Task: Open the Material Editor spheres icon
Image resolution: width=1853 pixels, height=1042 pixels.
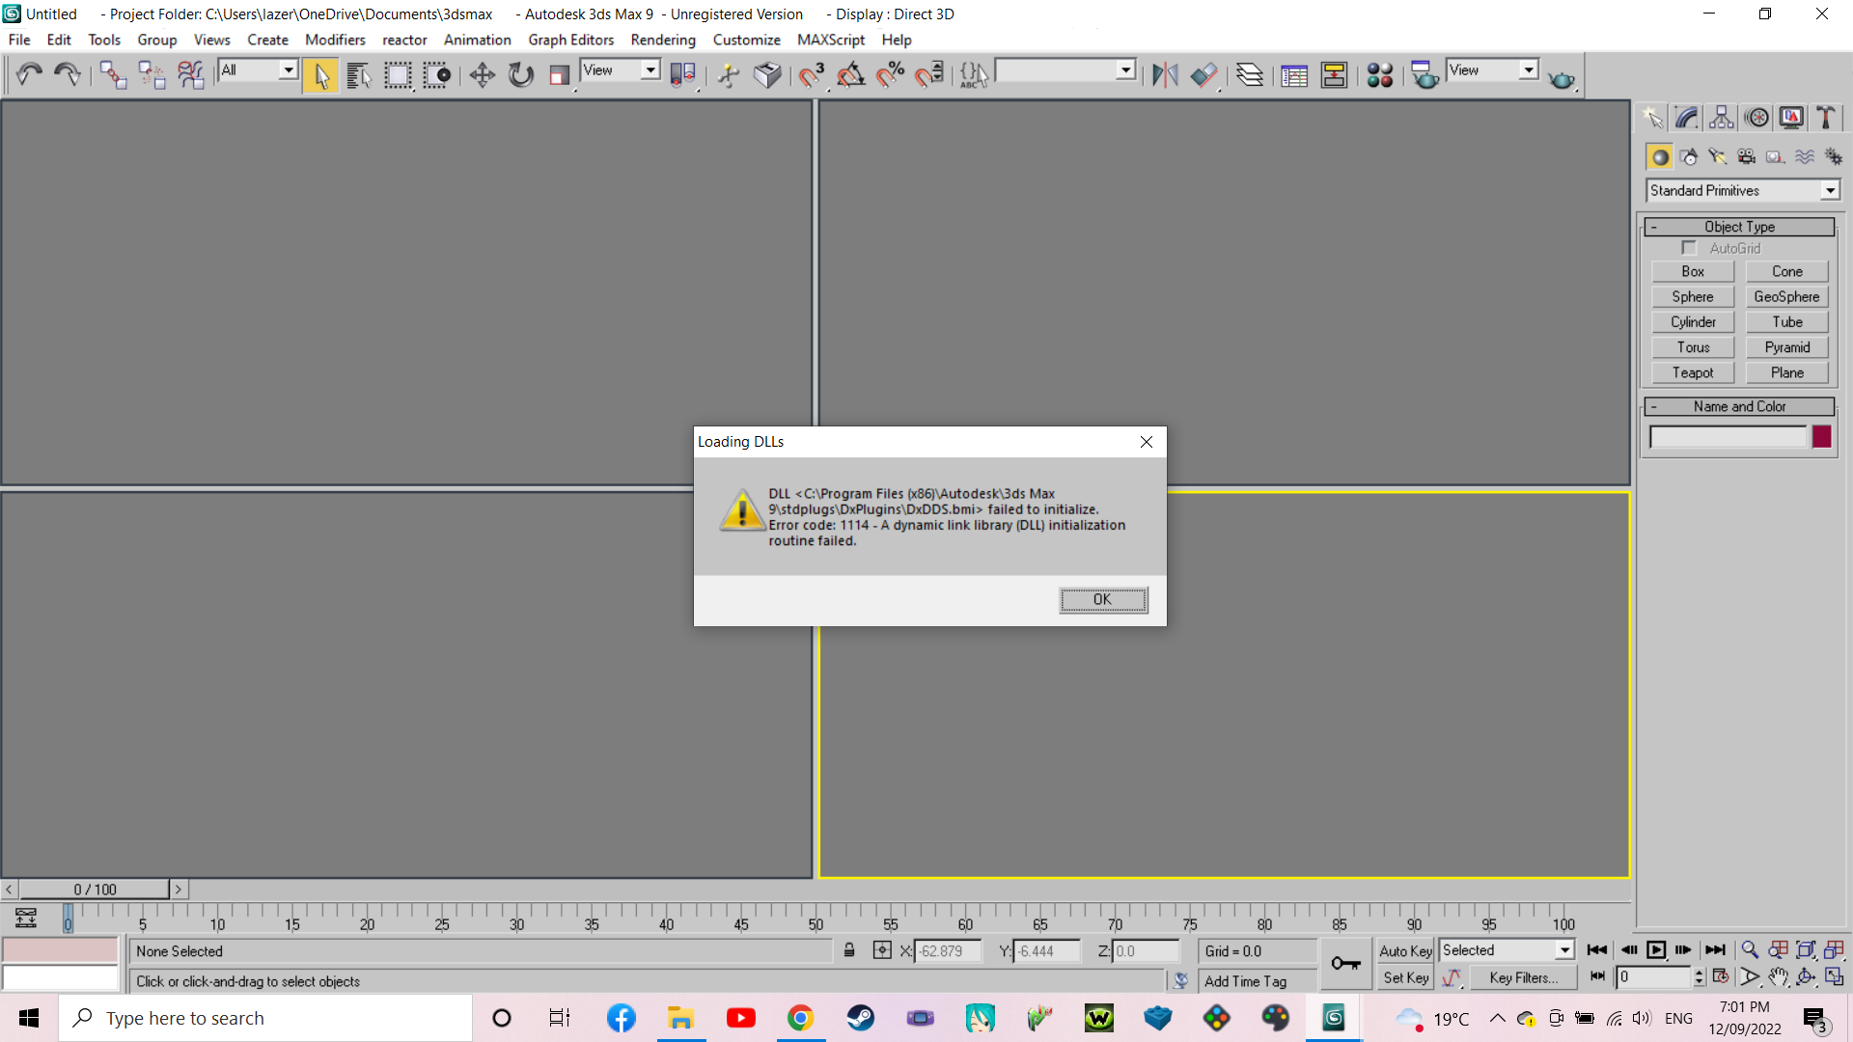Action: coord(1380,74)
